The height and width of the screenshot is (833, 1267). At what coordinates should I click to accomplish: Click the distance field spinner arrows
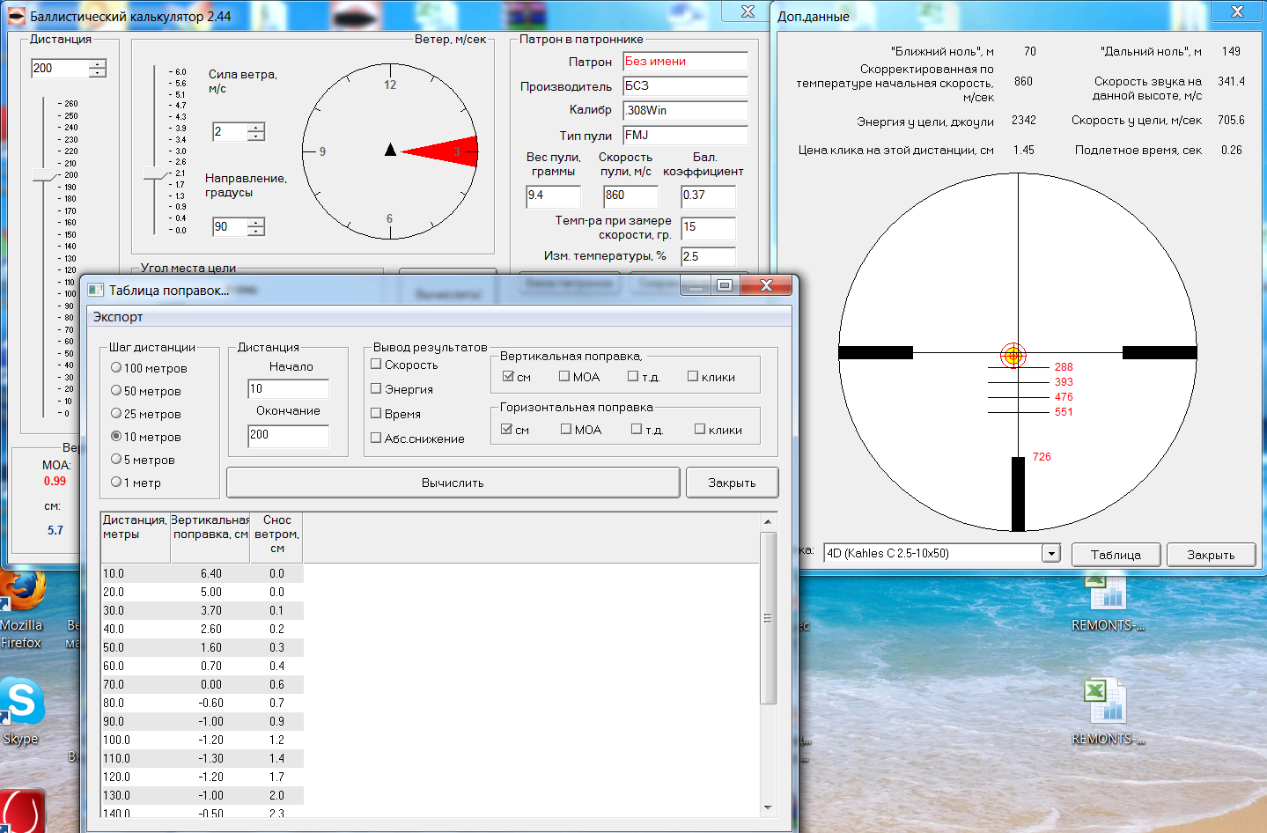(98, 68)
